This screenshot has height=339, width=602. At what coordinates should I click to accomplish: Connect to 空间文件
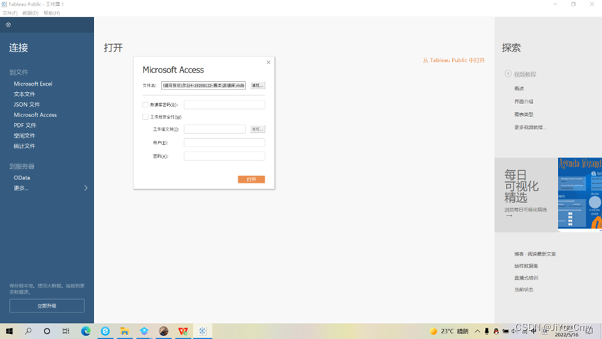pos(24,136)
